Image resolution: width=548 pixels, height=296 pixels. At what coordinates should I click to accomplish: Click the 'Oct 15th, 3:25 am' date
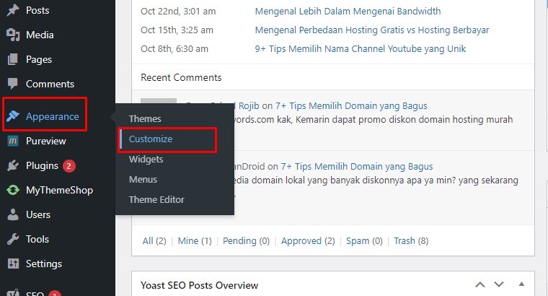pos(177,30)
